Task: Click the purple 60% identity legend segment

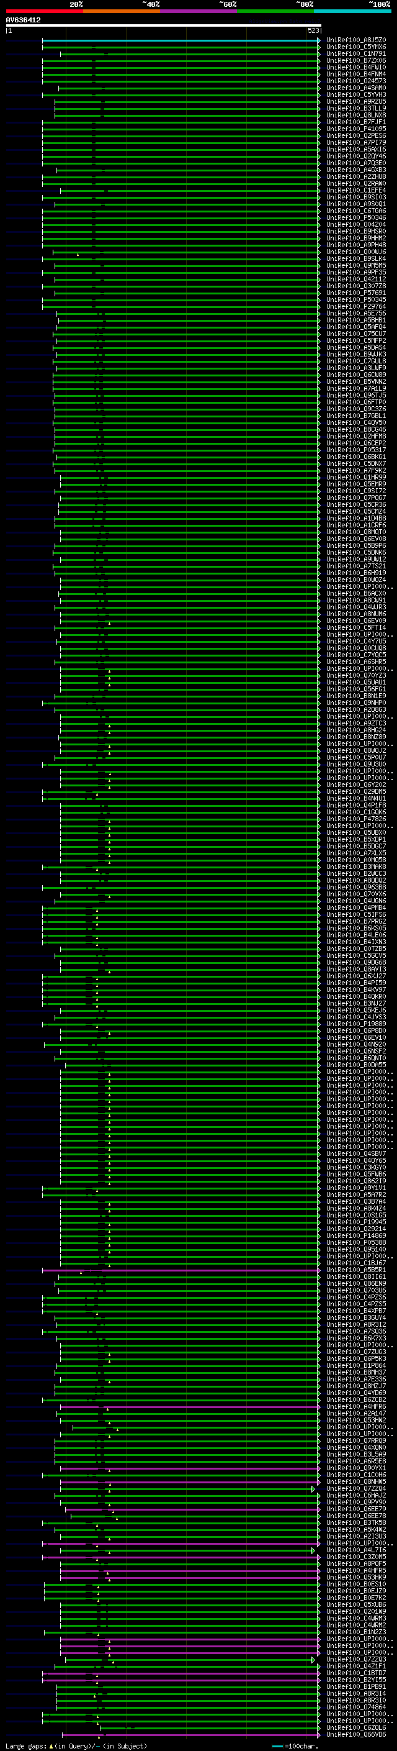Action: point(198,11)
